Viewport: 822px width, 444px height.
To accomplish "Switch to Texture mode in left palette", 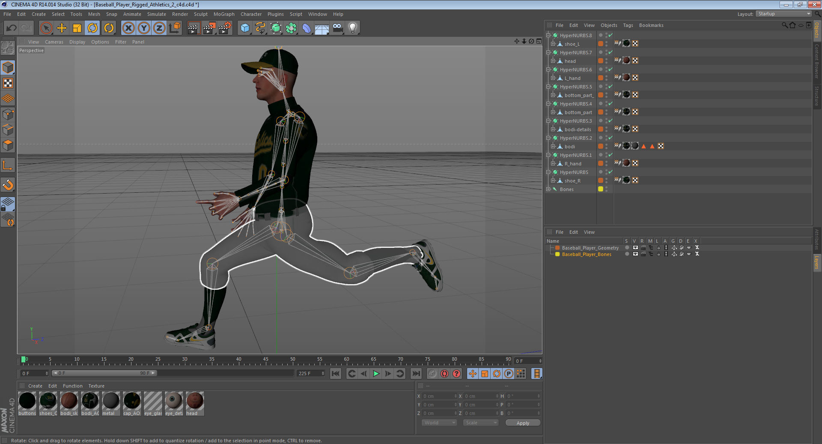I will [8, 83].
